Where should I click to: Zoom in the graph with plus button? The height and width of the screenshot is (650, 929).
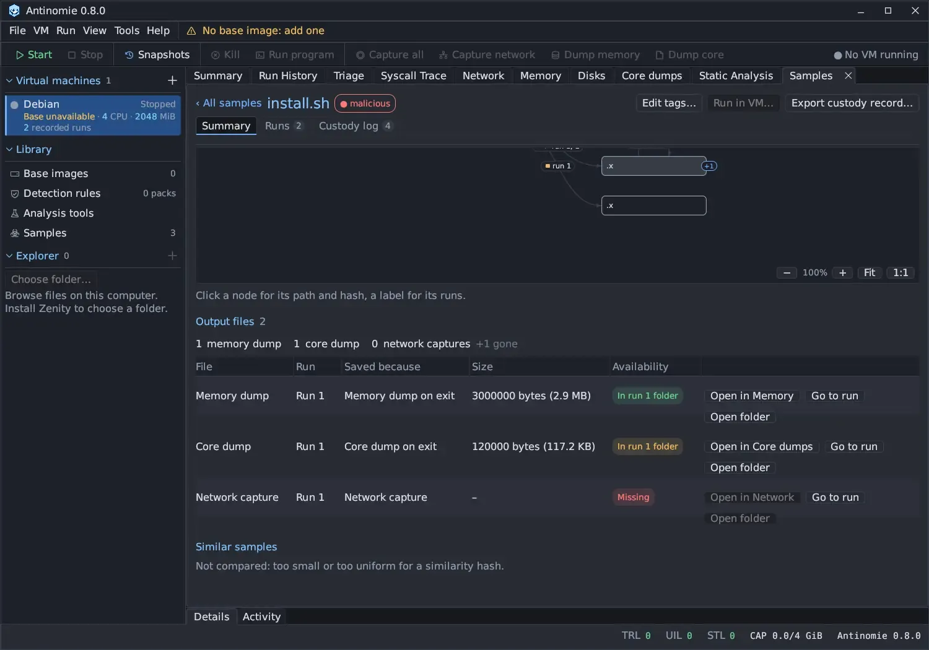click(842, 273)
